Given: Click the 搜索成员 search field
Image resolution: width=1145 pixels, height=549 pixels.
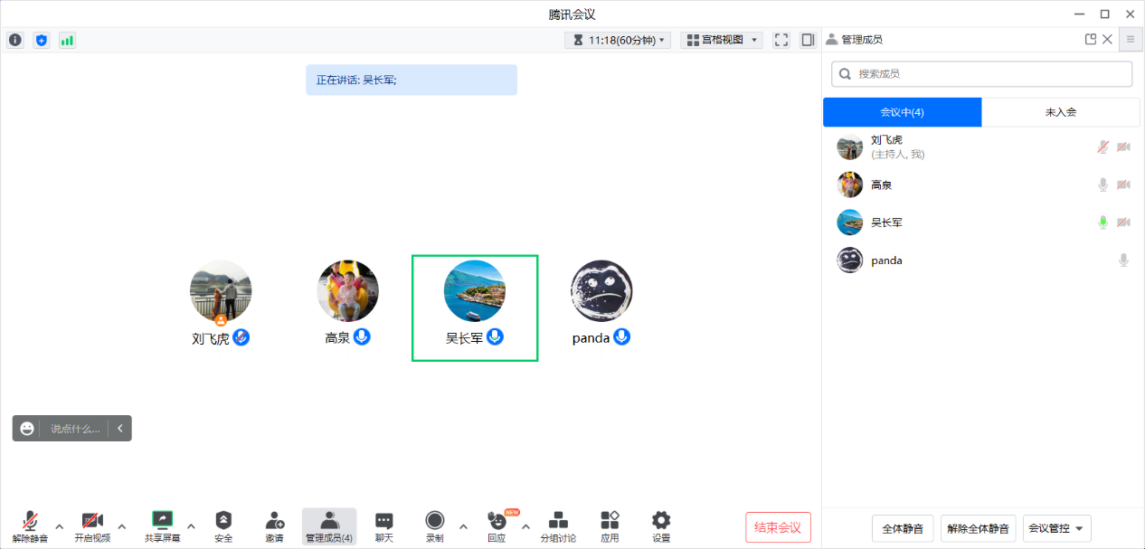Looking at the screenshot, I should 981,73.
